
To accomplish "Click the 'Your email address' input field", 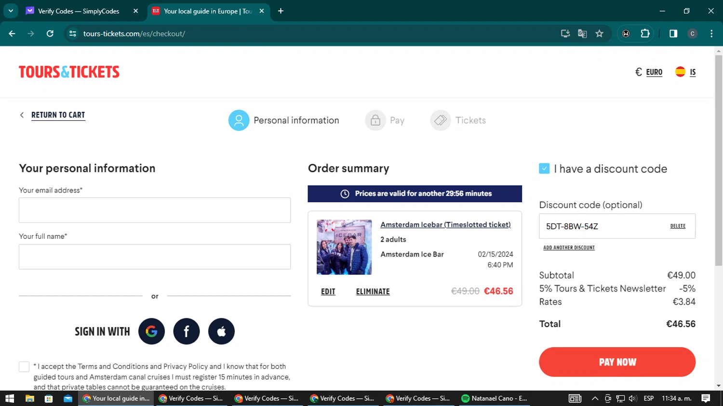I will (x=155, y=210).
